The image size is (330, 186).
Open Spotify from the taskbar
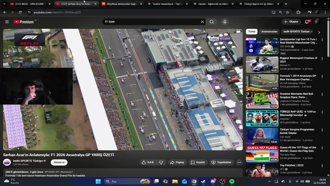click(x=232, y=181)
